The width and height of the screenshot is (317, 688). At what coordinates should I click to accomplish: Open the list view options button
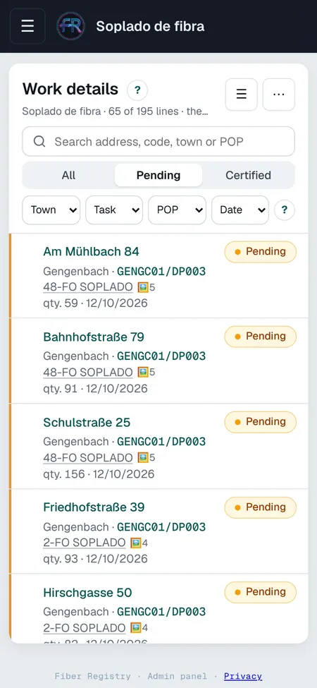pyautogui.click(x=241, y=95)
